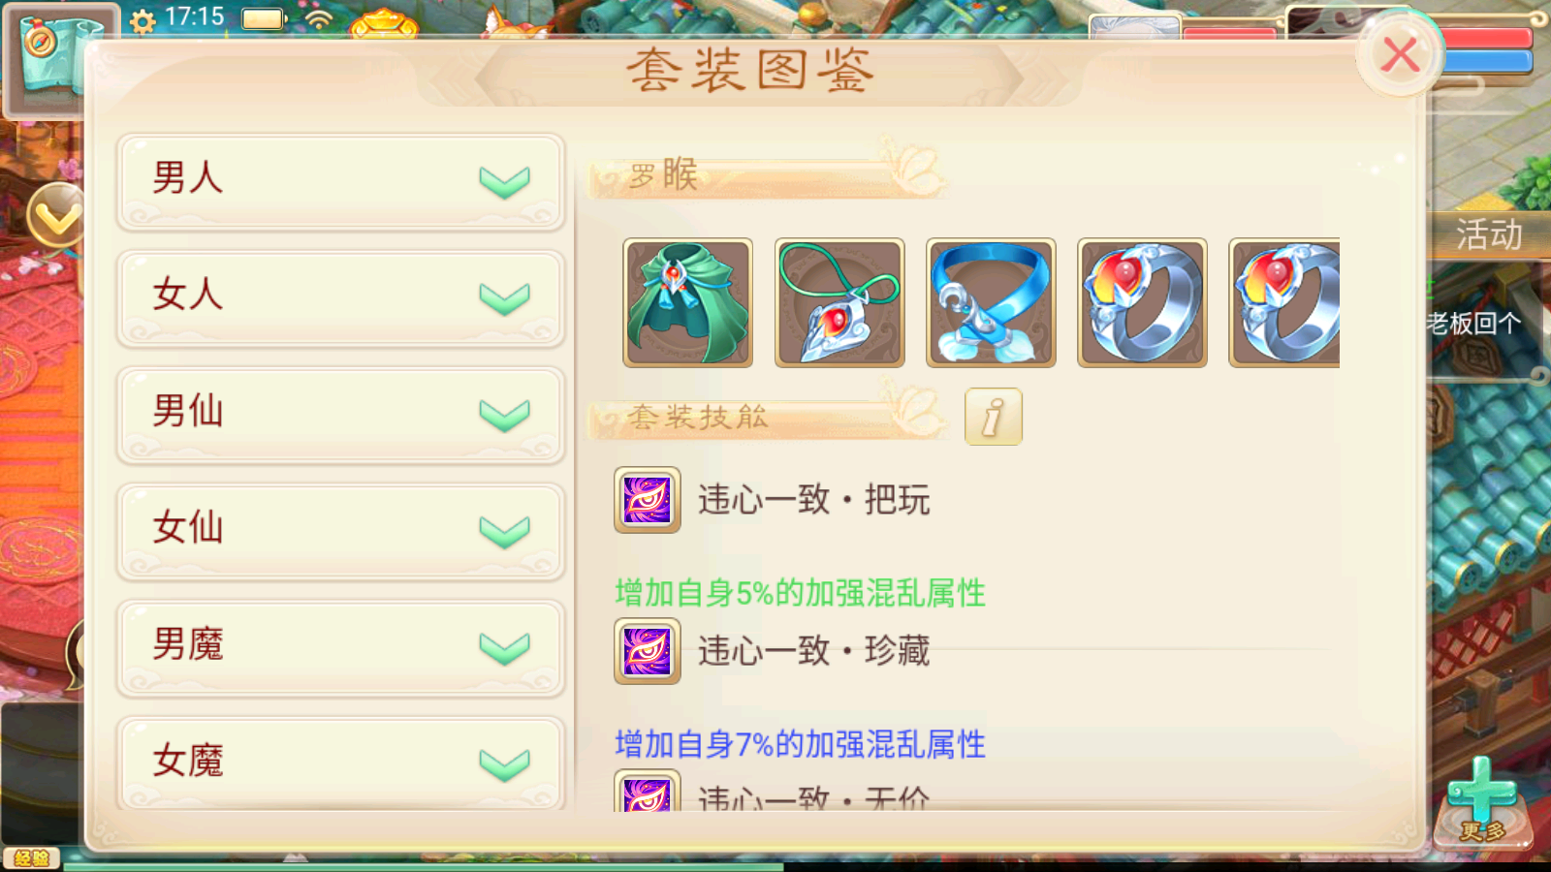This screenshot has width=1551, height=872.
Task: Open the map scroll icon
Action: pos(56,58)
